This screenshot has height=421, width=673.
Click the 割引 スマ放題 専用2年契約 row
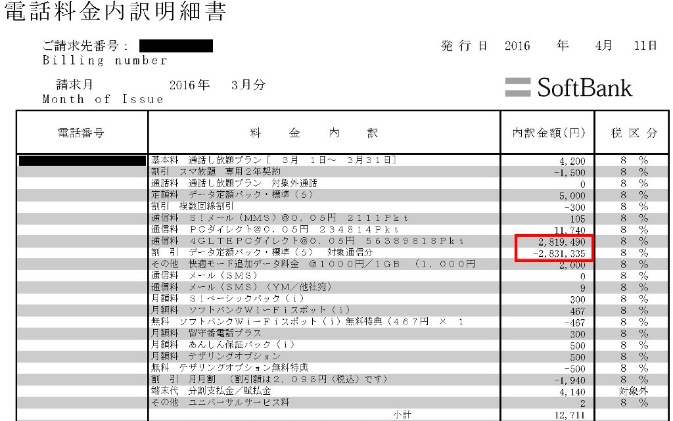(x=216, y=171)
